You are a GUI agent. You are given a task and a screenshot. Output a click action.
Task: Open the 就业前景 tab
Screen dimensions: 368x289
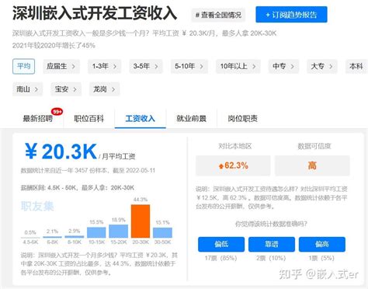coord(191,119)
